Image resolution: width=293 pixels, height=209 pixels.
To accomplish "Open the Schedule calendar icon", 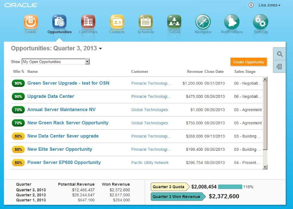I will coord(146,22).
